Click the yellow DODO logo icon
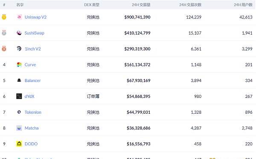This screenshot has width=256, height=159. point(19,144)
